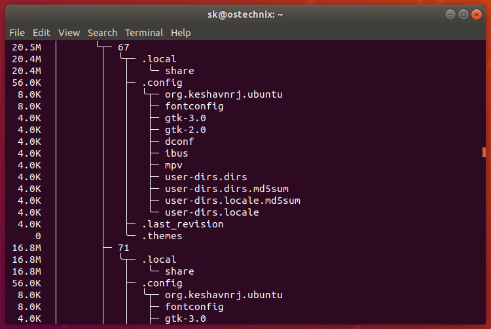Click the 71 directory entry
Image resolution: width=491 pixels, height=329 pixels.
[x=124, y=248]
